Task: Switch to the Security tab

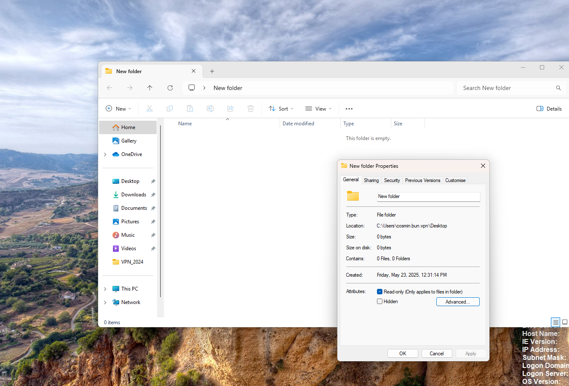Action: click(x=392, y=180)
